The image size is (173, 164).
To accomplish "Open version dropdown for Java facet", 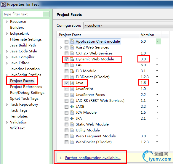I will coord(157,83).
